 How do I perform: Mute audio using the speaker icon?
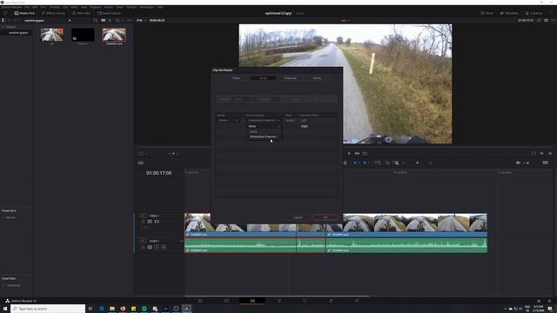518,163
